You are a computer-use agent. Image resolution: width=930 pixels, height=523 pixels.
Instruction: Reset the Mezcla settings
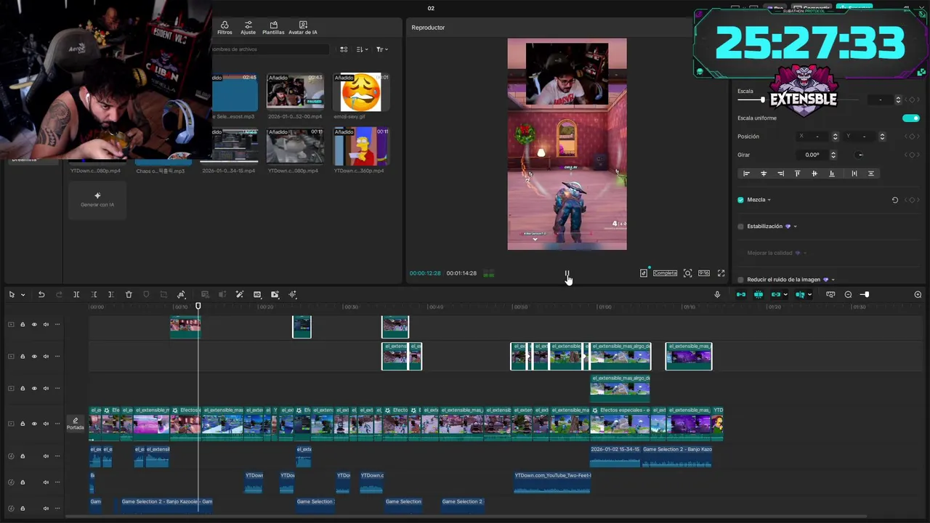895,200
